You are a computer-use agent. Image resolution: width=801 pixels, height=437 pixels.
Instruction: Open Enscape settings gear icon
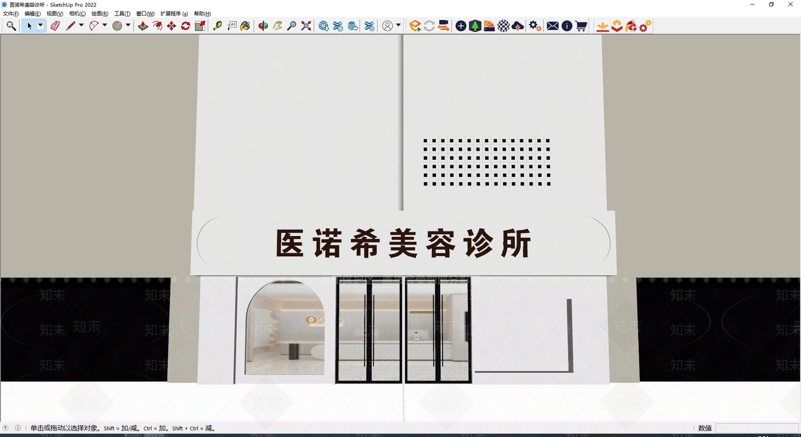click(x=535, y=26)
